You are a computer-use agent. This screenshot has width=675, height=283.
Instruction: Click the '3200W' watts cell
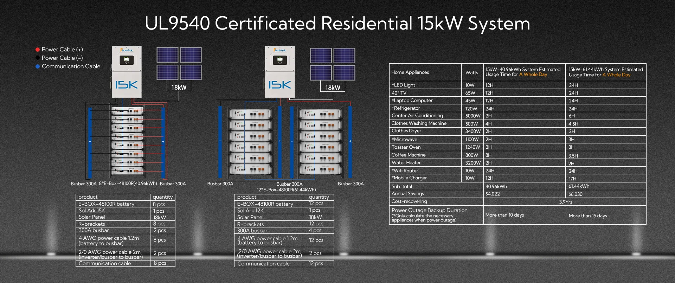[473, 163]
